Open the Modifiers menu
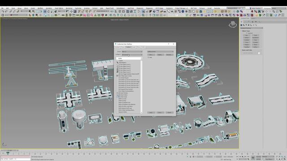 [40, 8]
